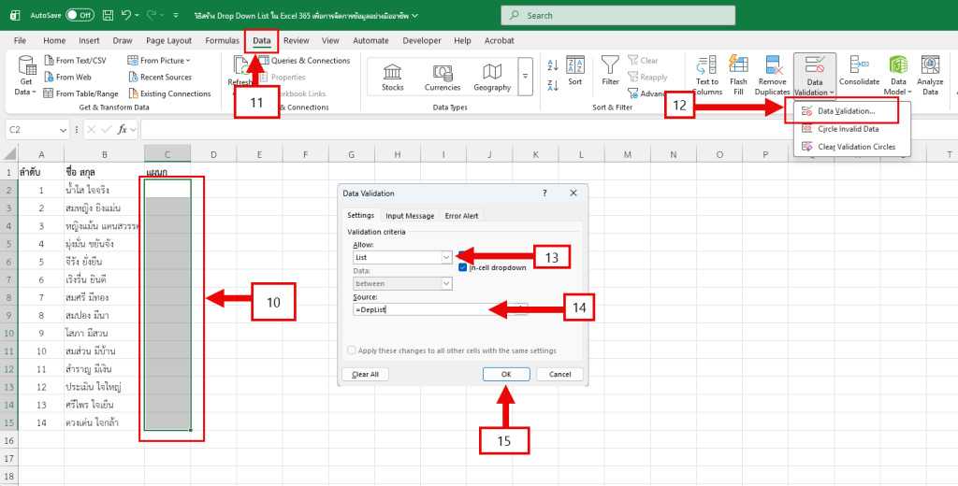
Task: Switch to the Insert ribbon tab
Action: pos(89,40)
